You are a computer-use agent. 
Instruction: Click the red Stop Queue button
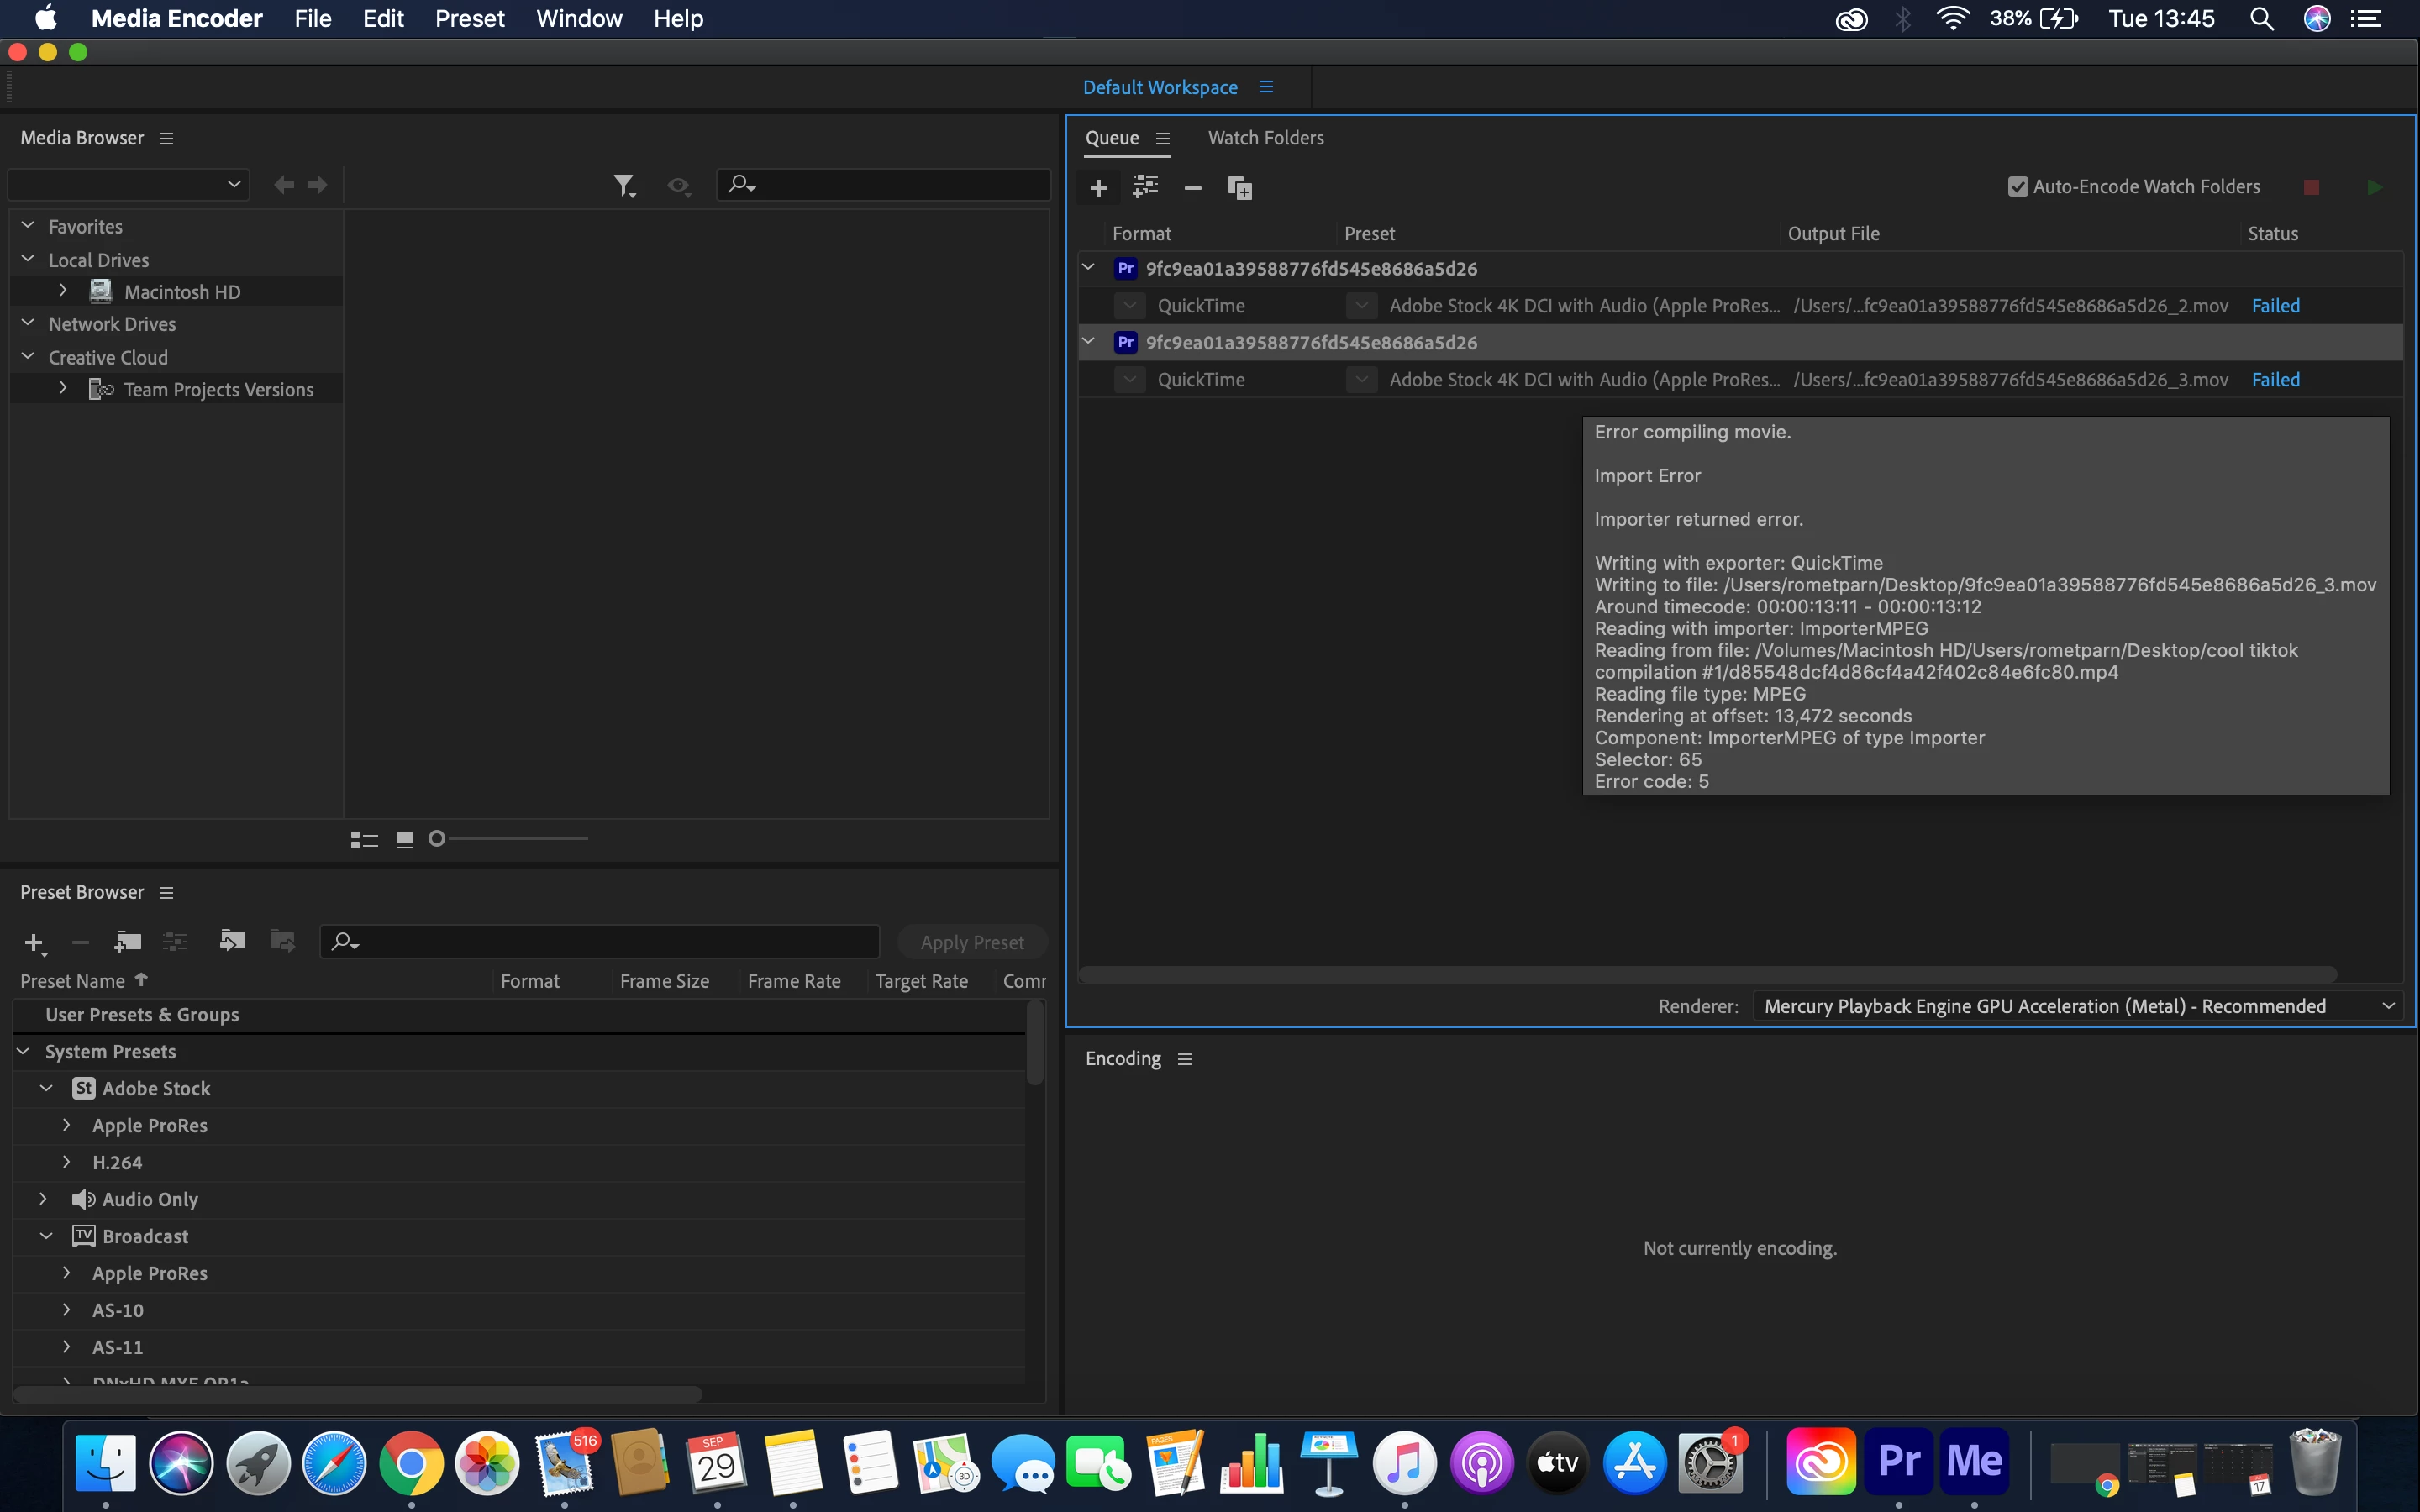pos(2311,187)
